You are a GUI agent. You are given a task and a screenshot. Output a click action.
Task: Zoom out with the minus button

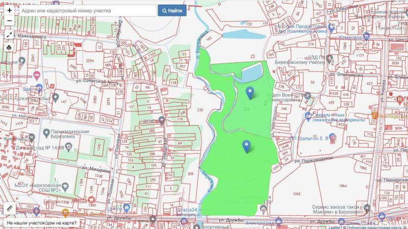tap(9, 21)
